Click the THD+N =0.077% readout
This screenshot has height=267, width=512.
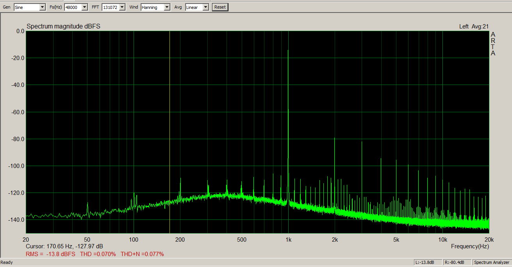142,254
